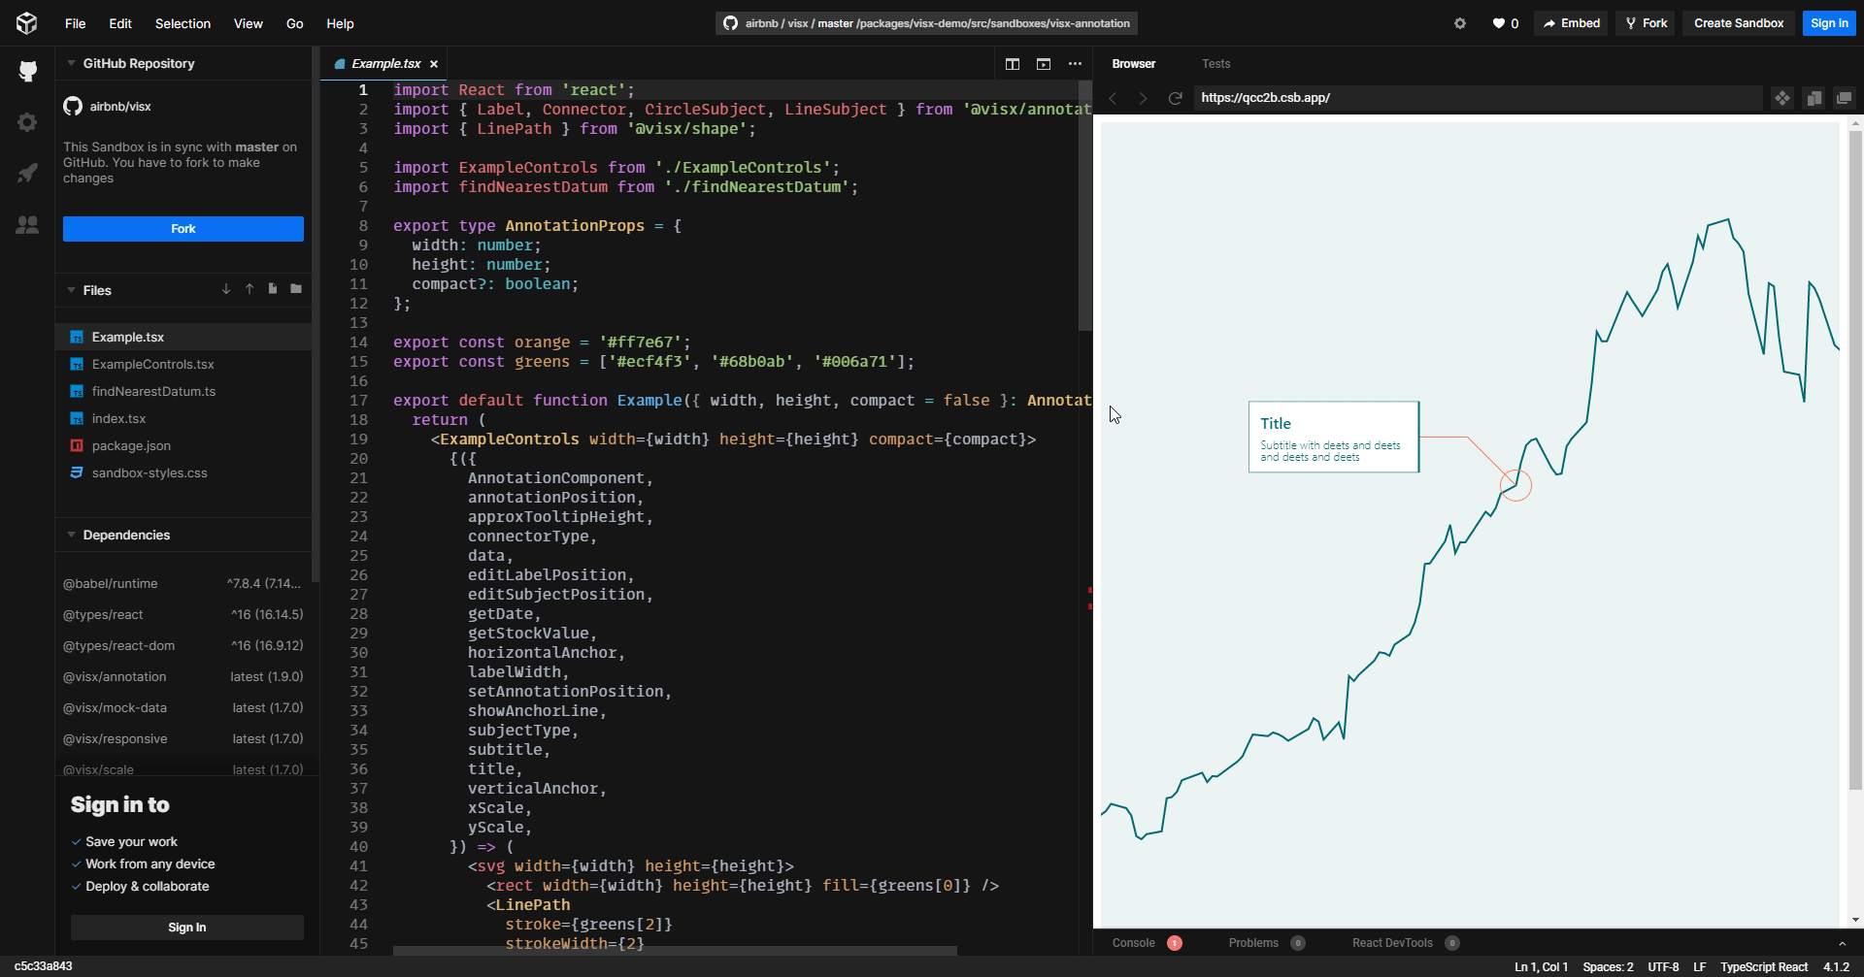Open preview in a new window
1864x977 pixels.
tap(1844, 98)
